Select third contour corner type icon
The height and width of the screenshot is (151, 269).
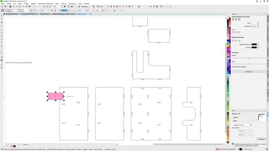click(239, 32)
